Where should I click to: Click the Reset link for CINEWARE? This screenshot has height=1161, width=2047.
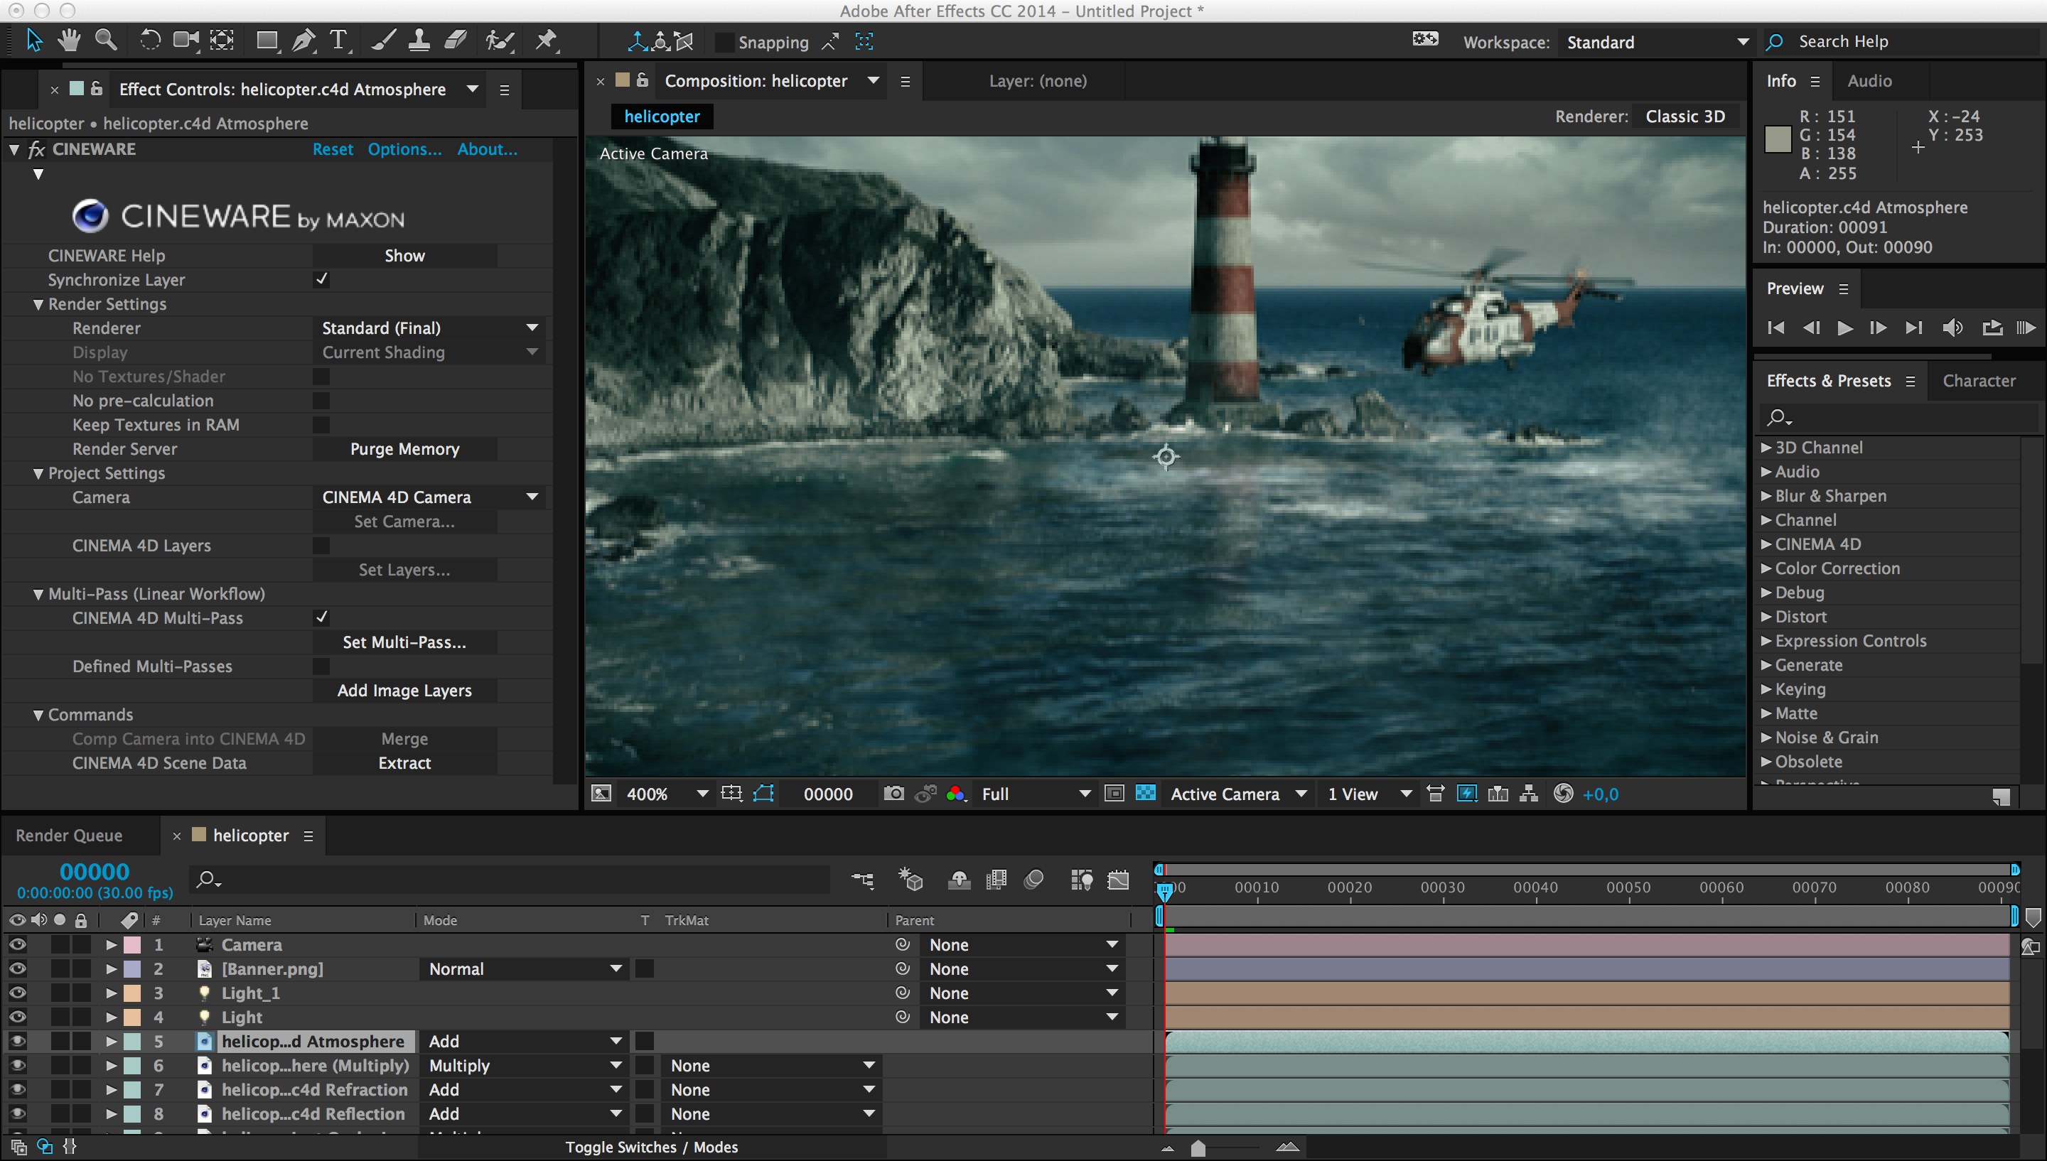pyautogui.click(x=333, y=149)
